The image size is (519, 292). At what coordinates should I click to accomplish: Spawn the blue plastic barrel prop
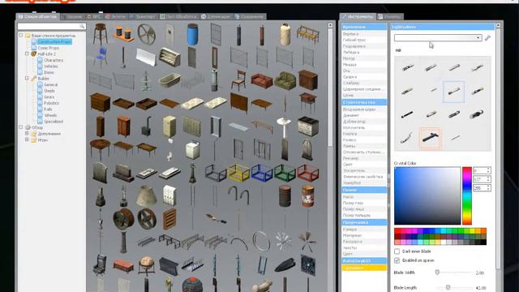[192, 34]
